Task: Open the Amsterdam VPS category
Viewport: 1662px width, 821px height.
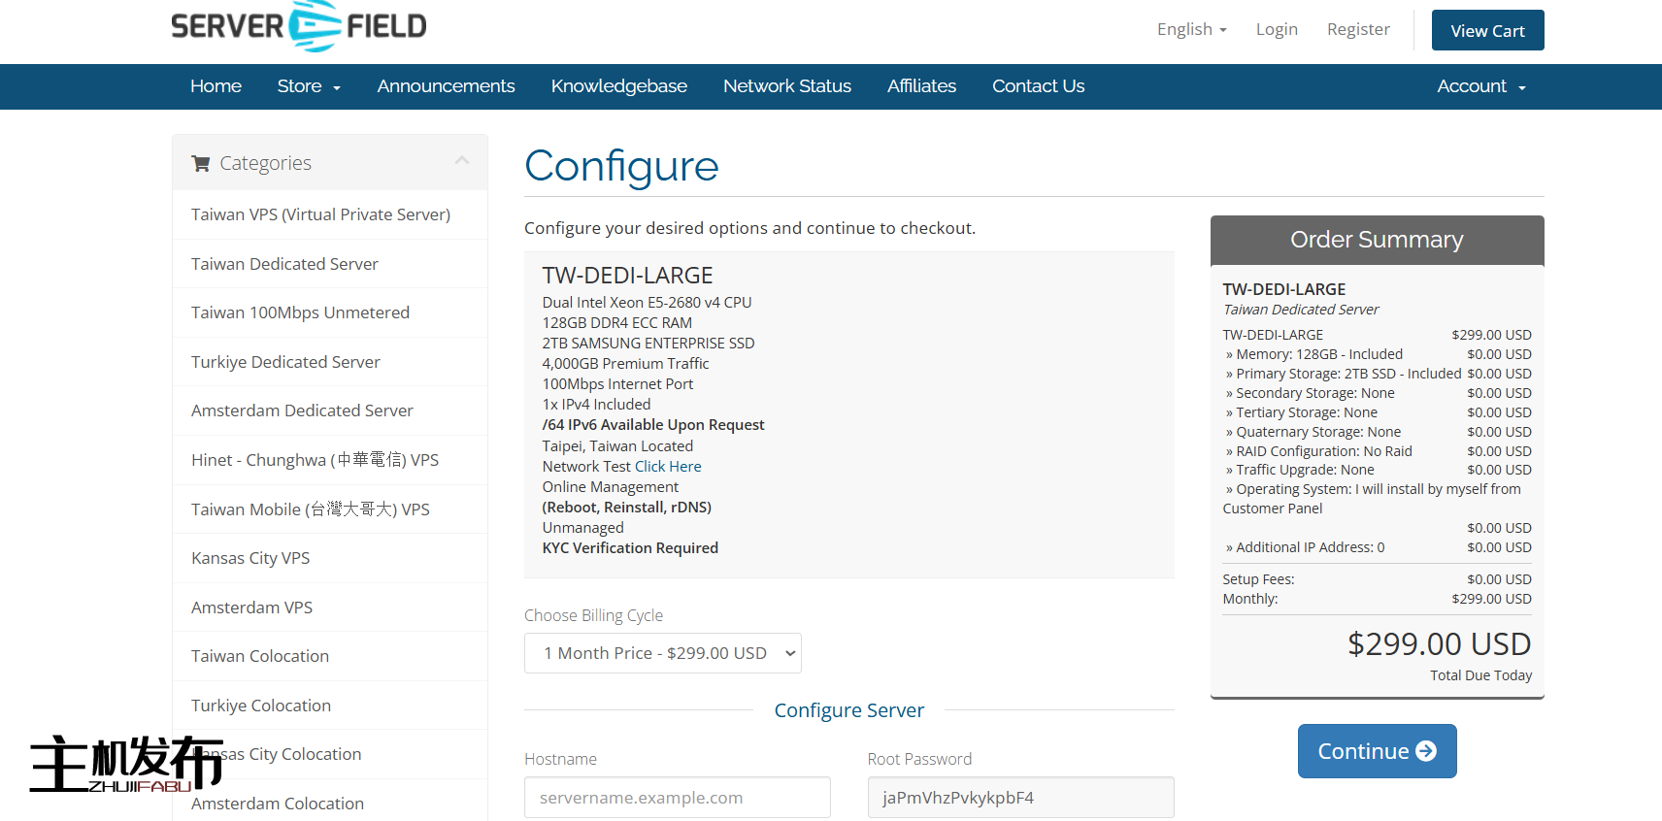Action: (x=251, y=608)
